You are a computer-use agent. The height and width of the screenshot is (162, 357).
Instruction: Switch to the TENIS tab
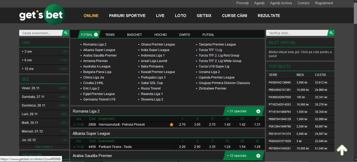coord(110,35)
